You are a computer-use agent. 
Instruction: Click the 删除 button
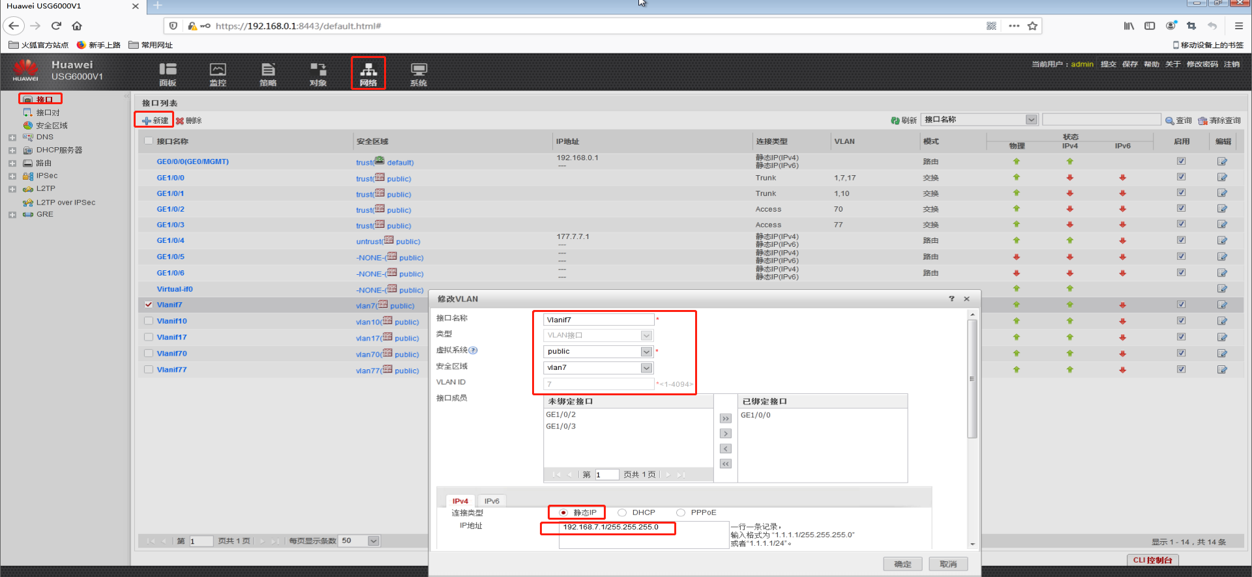(189, 120)
